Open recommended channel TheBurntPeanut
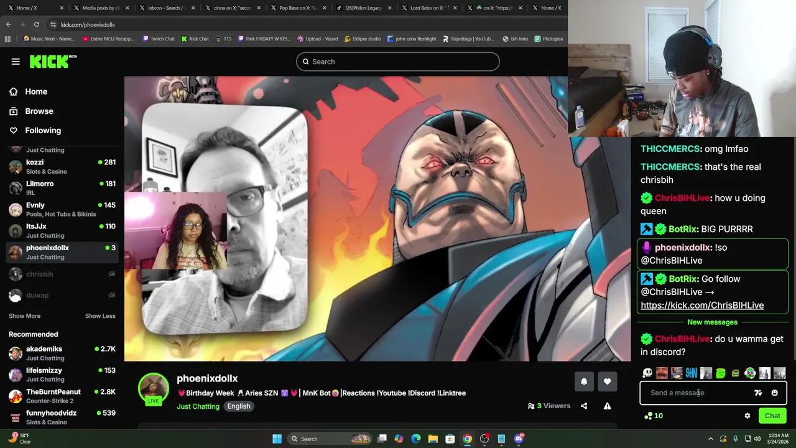The image size is (796, 448). pyautogui.click(x=62, y=396)
